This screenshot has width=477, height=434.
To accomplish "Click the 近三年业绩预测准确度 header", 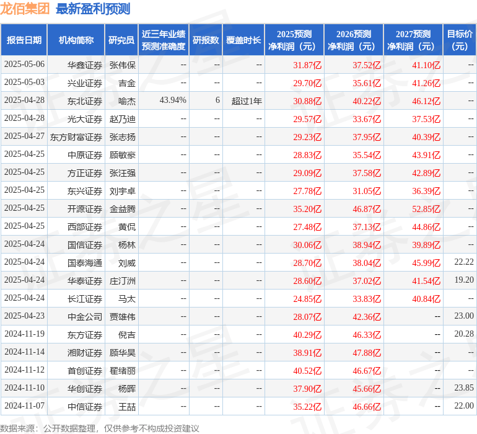I will 164,40.
